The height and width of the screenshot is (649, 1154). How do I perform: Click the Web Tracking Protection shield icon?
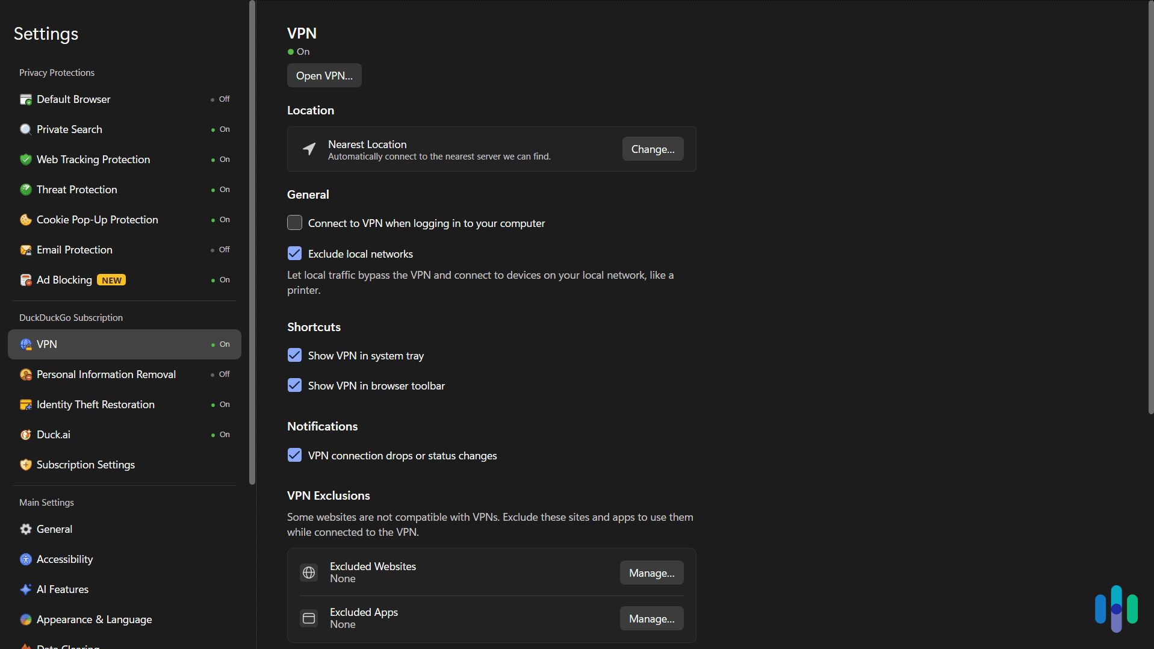26,160
